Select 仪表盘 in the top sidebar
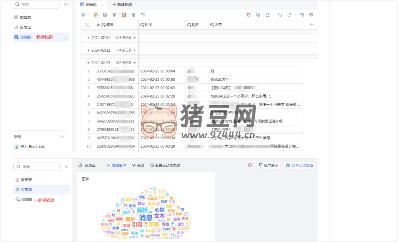 pyautogui.click(x=25, y=27)
